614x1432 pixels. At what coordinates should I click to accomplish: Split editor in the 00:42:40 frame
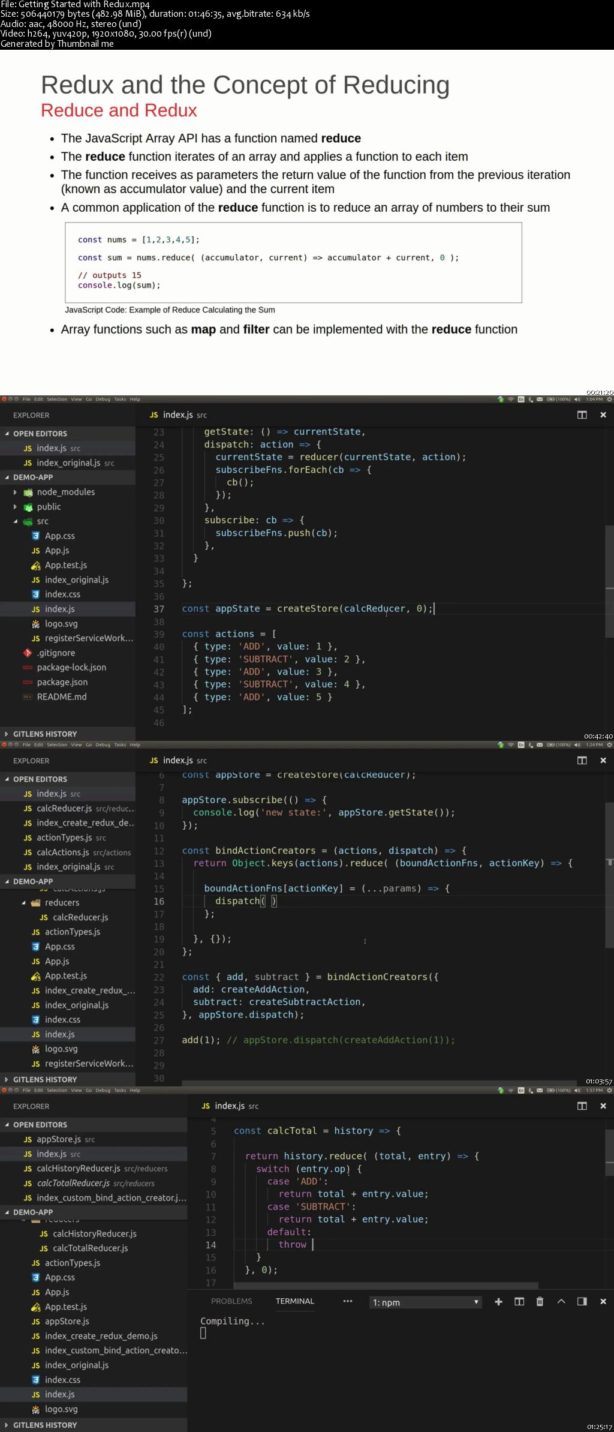582,415
